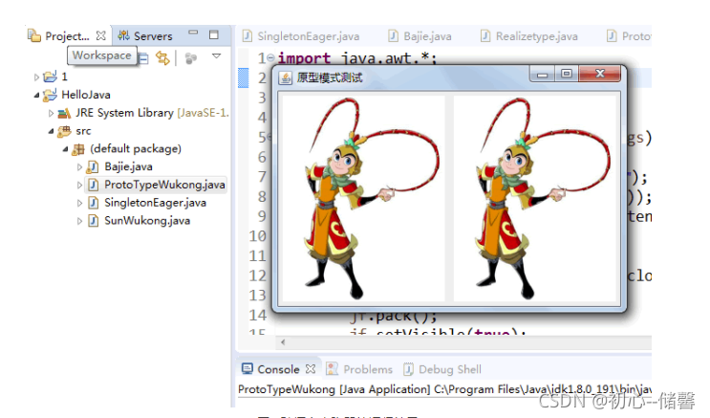Minimize the Project Explorer panel

point(193,33)
